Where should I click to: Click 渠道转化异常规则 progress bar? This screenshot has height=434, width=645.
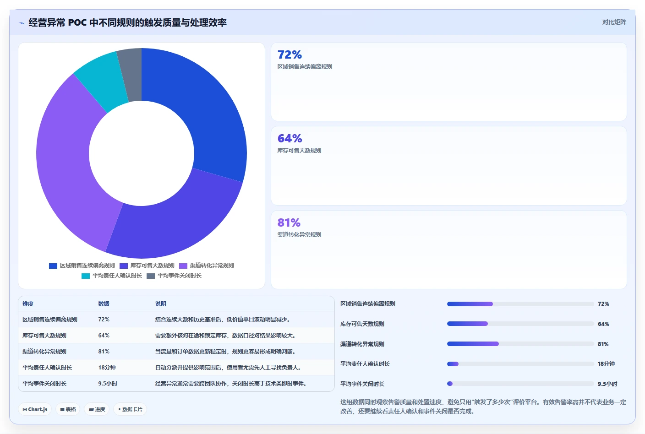click(520, 344)
